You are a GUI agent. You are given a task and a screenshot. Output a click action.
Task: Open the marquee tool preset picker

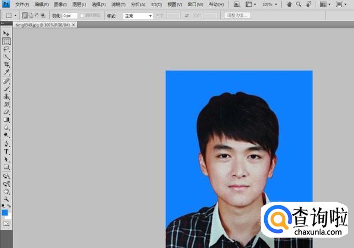tap(11, 16)
